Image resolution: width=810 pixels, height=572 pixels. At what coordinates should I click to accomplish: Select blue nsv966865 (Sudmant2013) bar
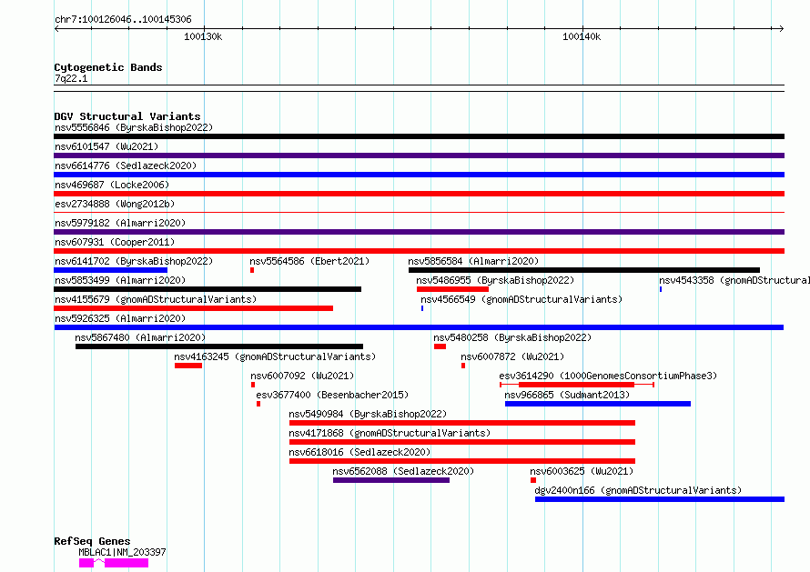pyautogui.click(x=598, y=404)
